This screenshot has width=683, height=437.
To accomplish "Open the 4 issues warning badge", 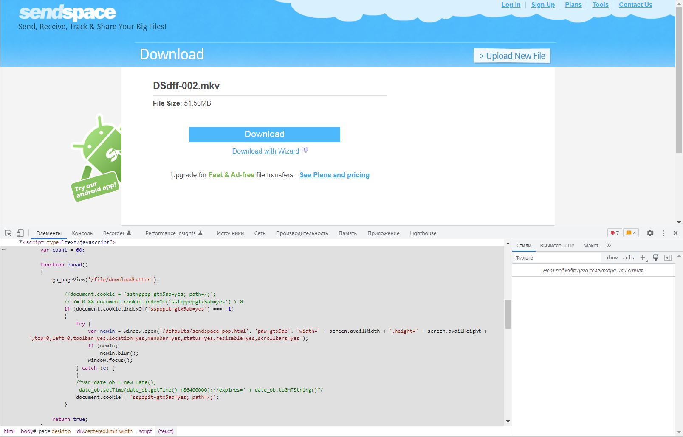I will pyautogui.click(x=631, y=233).
